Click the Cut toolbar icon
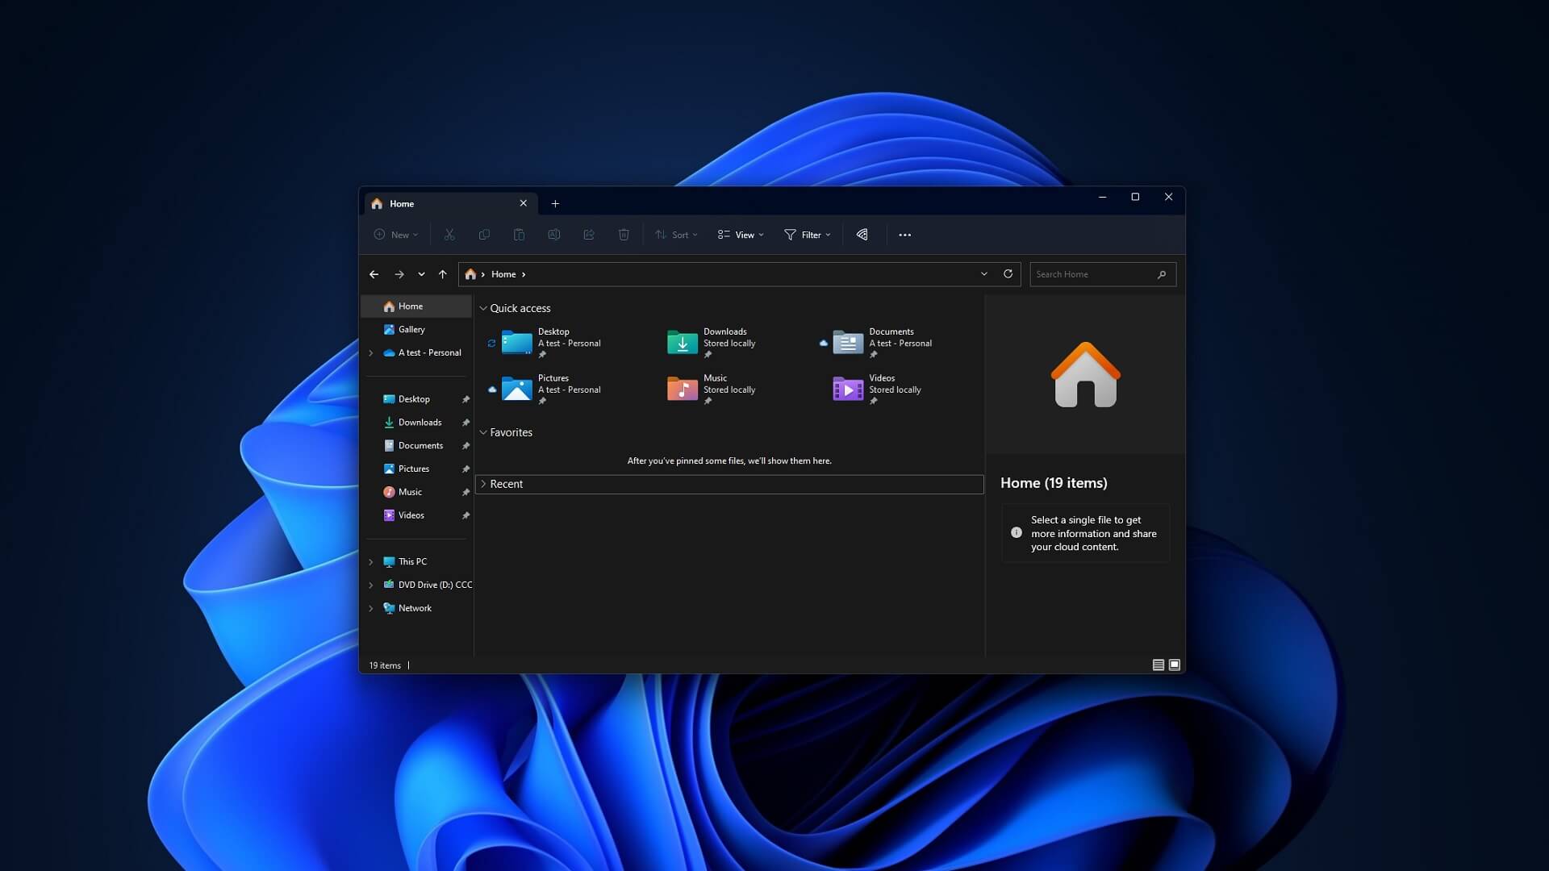The image size is (1549, 871). 448,234
